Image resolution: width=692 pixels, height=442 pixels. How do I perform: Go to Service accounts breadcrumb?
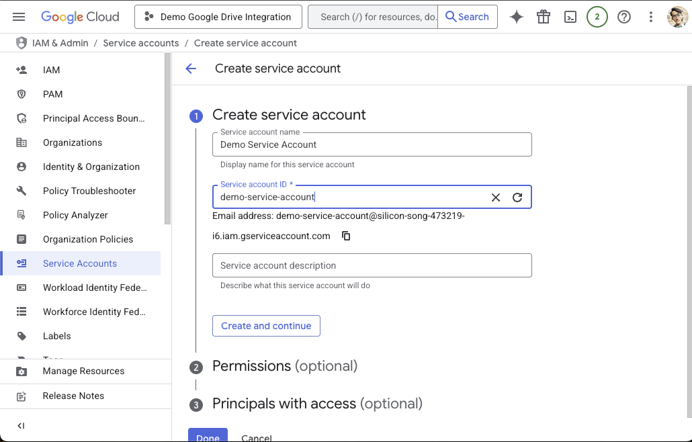click(141, 43)
